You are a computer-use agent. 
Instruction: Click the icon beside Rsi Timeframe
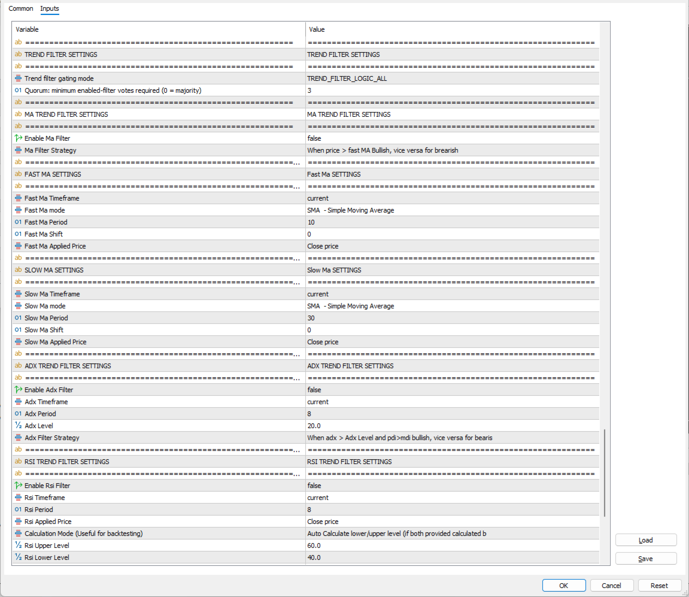[x=18, y=497]
